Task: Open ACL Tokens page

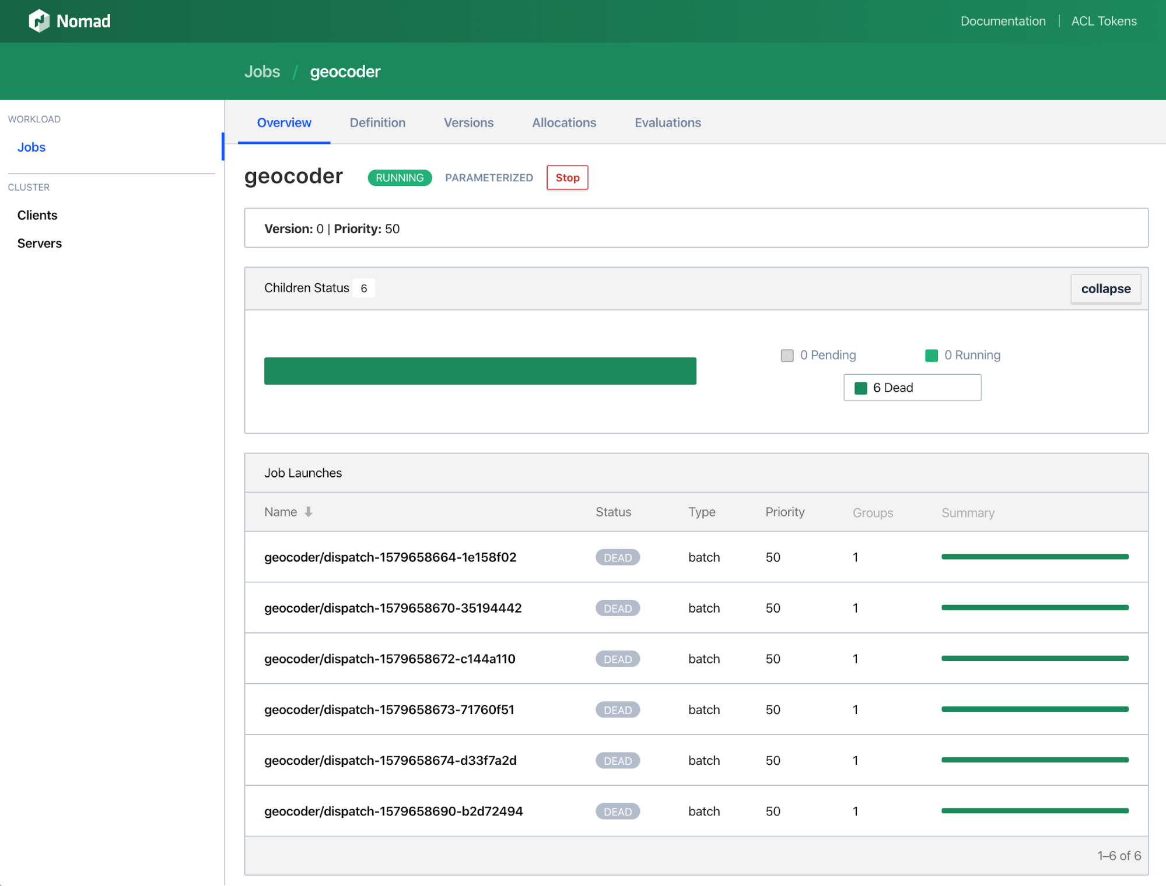Action: click(x=1104, y=21)
